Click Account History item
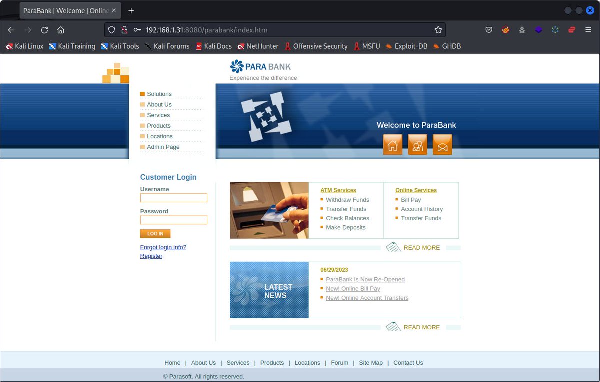This screenshot has height=382, width=600. tap(422, 209)
